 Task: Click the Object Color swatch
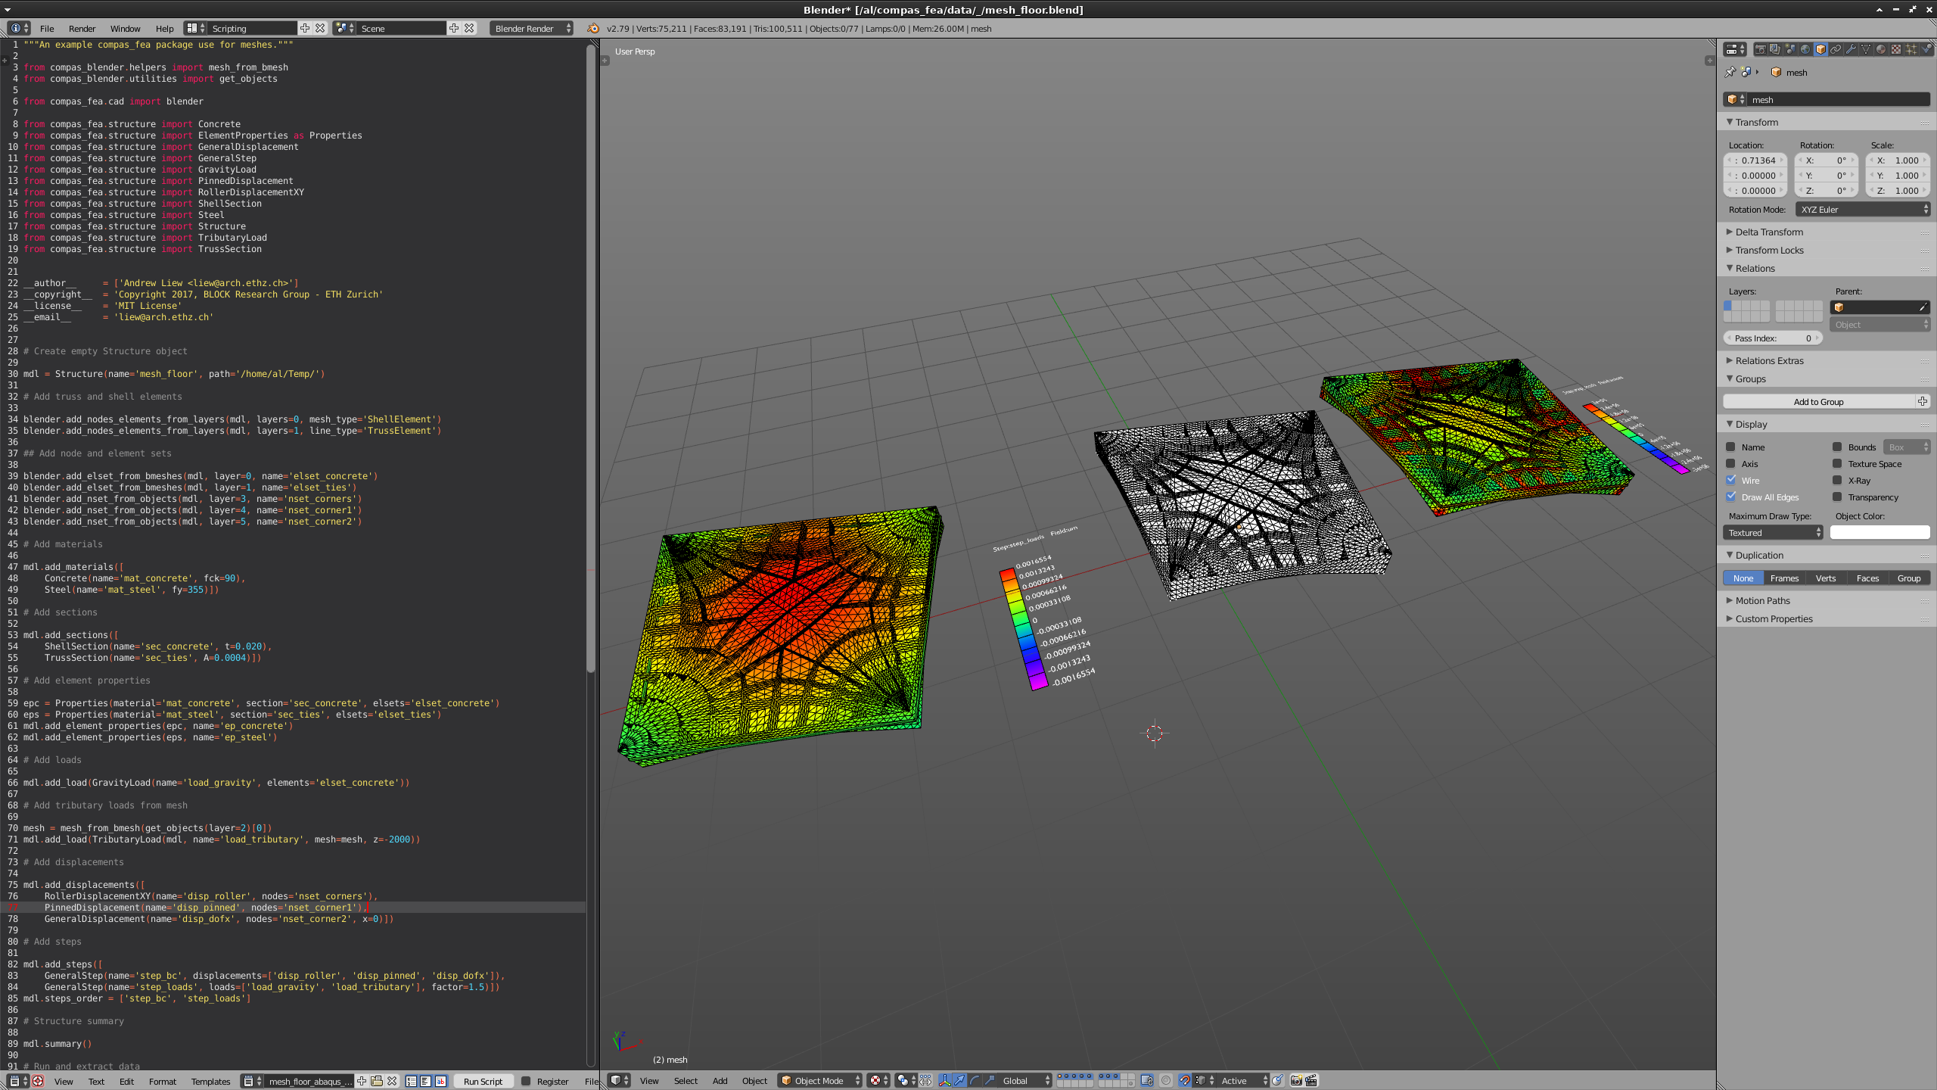1881,532
